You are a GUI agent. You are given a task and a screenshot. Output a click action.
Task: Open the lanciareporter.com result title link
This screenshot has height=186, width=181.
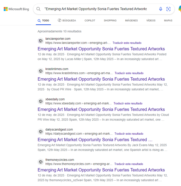click(101, 49)
